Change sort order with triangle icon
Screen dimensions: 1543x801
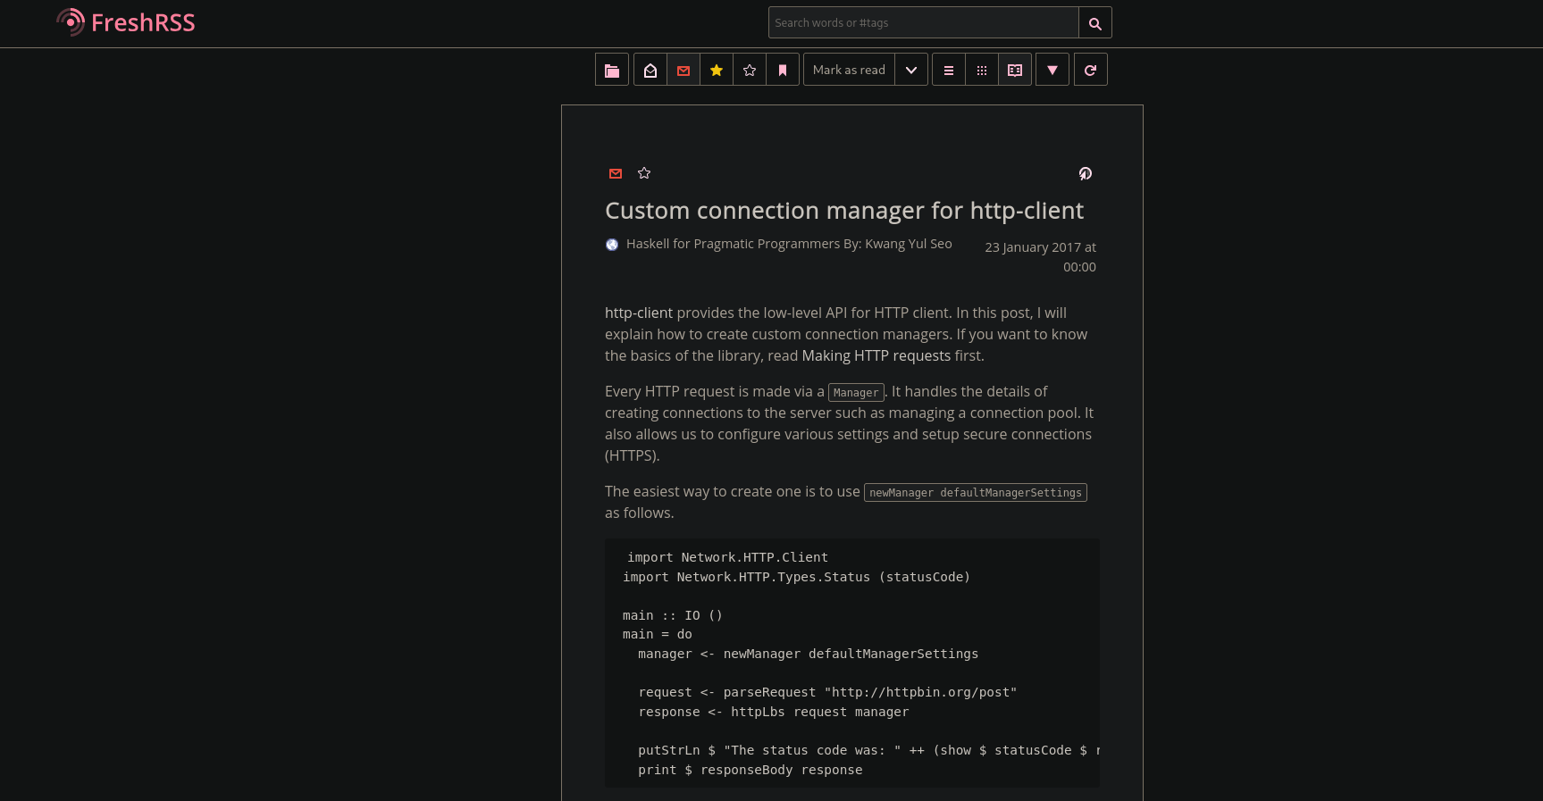tap(1052, 70)
